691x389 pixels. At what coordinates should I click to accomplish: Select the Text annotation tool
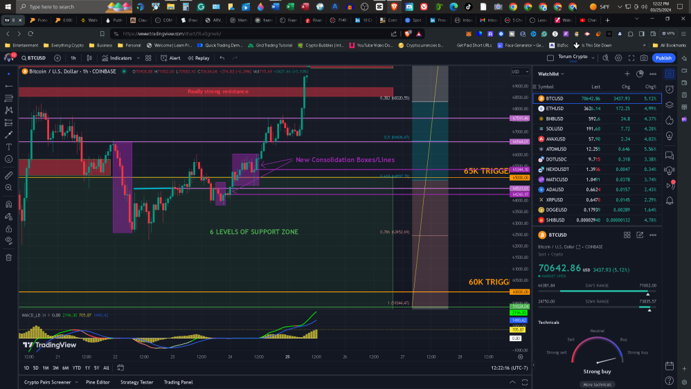coord(8,147)
